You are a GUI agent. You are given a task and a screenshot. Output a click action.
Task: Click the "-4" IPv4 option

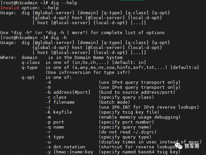click(48, 82)
